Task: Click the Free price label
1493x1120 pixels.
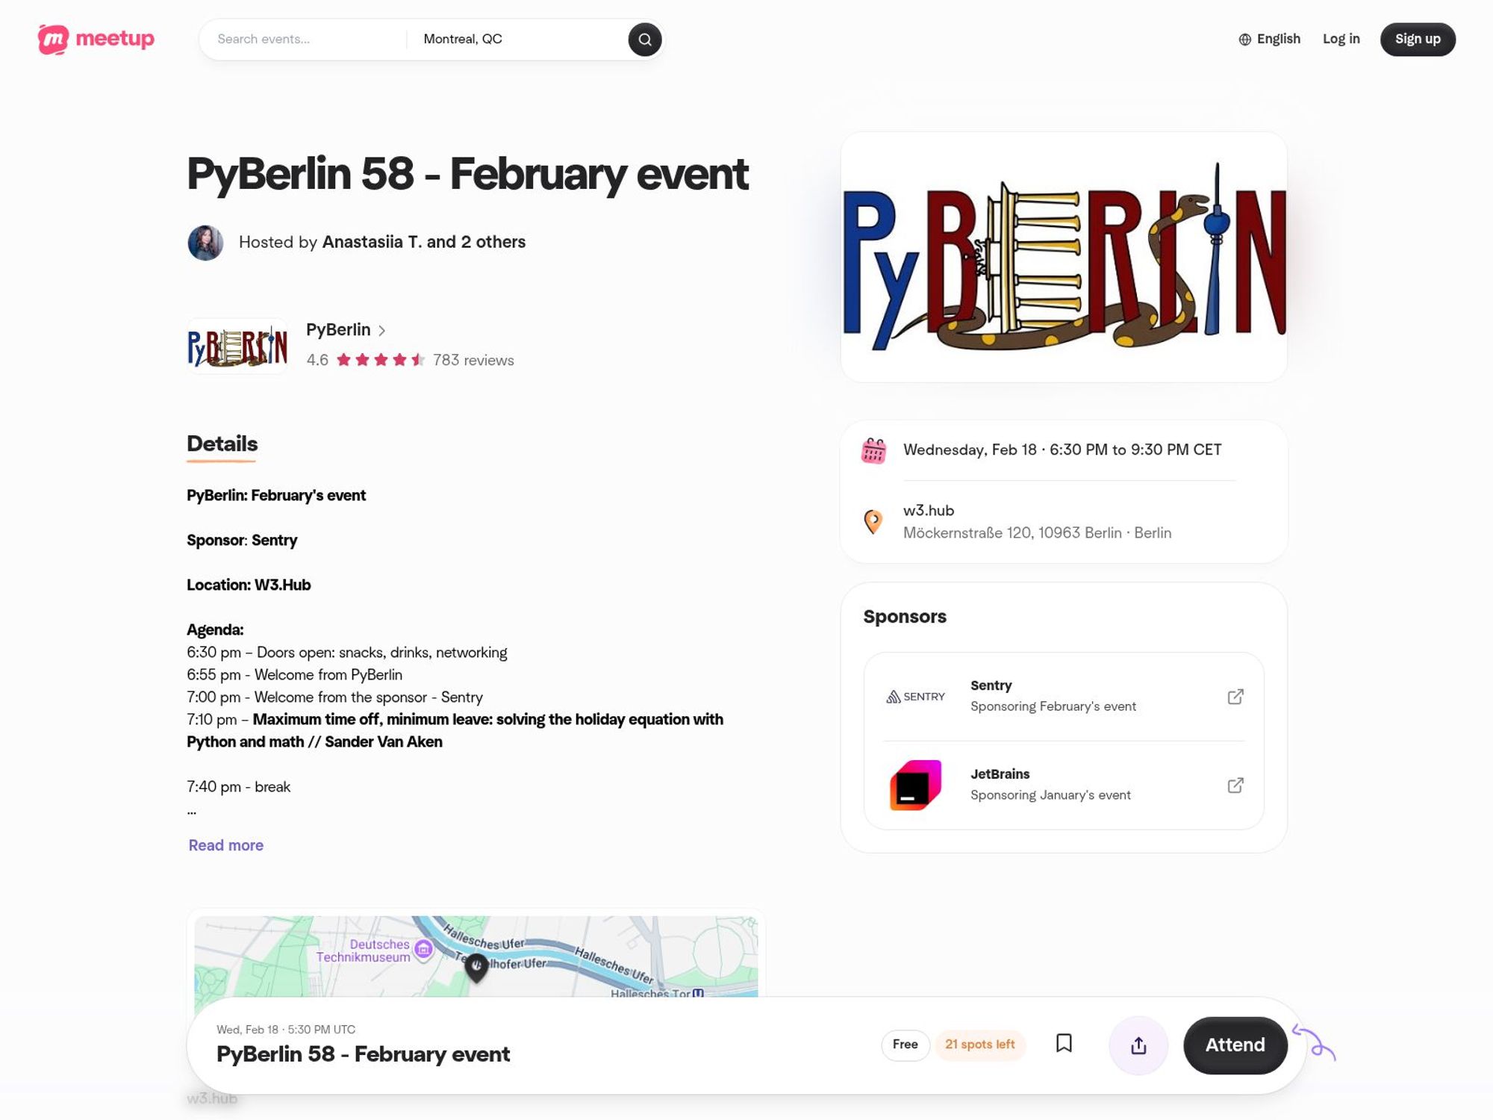Action: [906, 1045]
